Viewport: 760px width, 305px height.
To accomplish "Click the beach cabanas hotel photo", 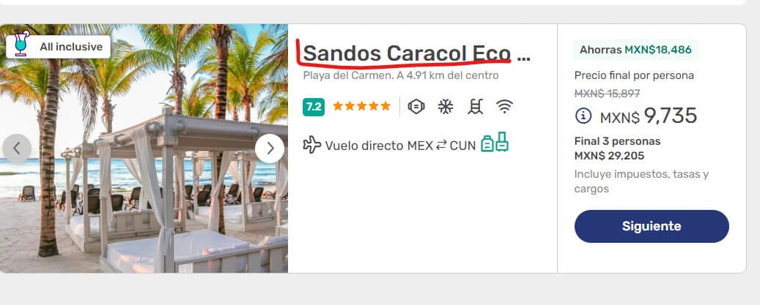I will click(144, 148).
